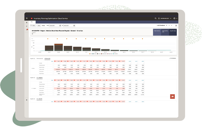The width and height of the screenshot is (202, 131).
Task: Open notifications icon with red badge
Action: pyautogui.click(x=27, y=30)
